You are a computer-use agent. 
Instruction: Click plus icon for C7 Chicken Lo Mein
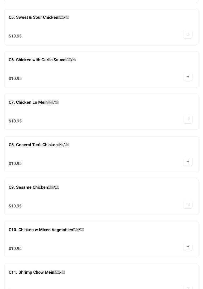(x=188, y=119)
